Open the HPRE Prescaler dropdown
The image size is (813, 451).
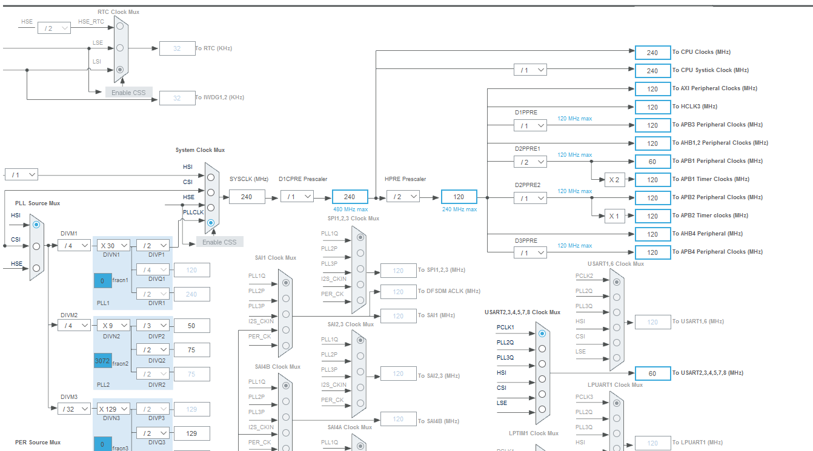(x=403, y=196)
